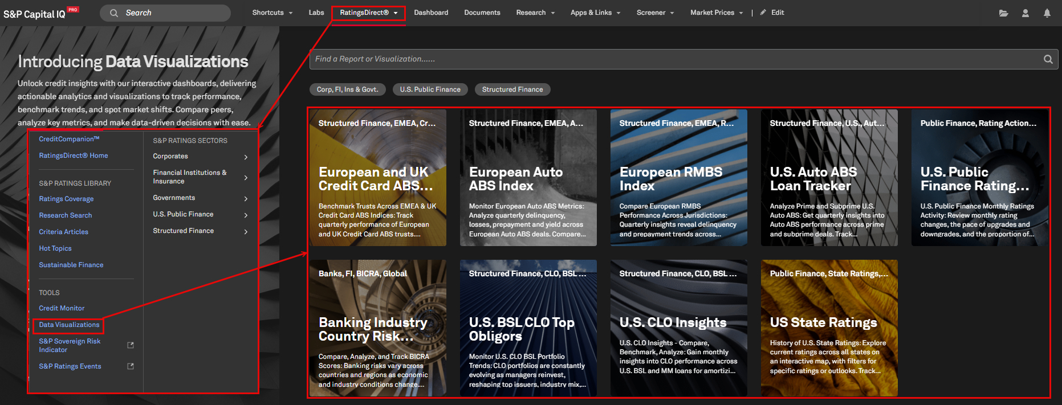This screenshot has width=1062, height=405.
Task: Go to Research Search link
Action: tap(65, 215)
